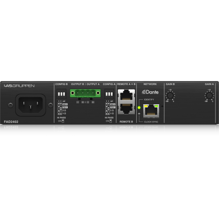Click the CLOCK SYNC label

click(x=151, y=122)
